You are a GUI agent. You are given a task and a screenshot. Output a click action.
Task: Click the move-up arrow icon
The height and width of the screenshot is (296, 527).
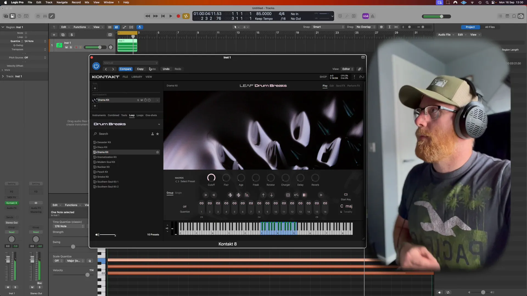point(263,195)
